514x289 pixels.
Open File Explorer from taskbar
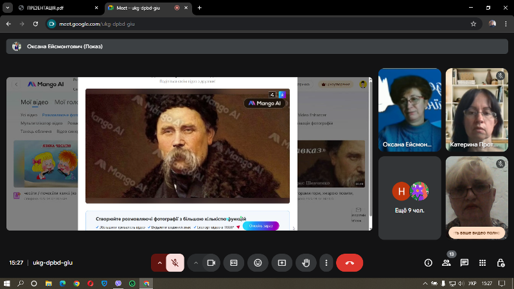[x=49, y=283]
